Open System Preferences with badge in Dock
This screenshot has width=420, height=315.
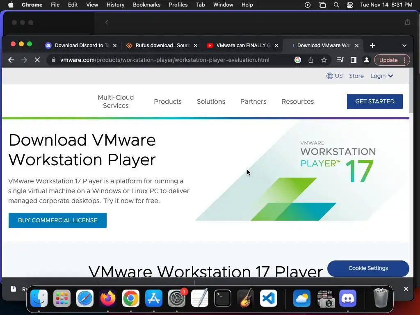[177, 298]
